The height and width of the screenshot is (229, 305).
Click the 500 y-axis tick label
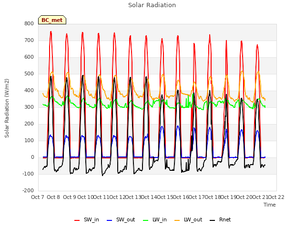point(29,74)
